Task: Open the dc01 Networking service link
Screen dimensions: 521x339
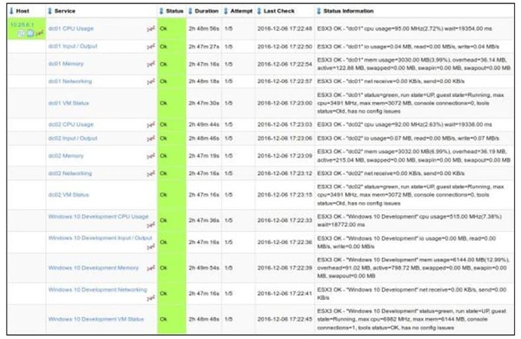Action: [x=70, y=81]
